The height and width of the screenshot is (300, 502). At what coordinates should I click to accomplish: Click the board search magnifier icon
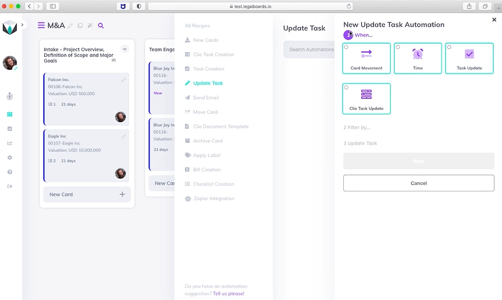101,26
